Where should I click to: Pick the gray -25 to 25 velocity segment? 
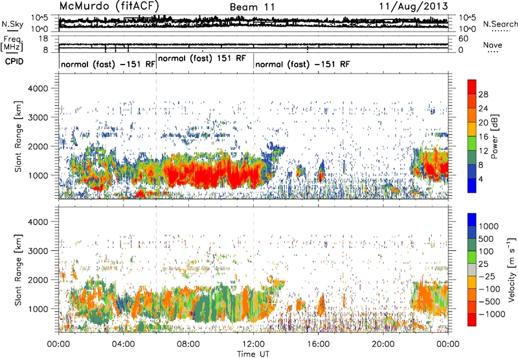point(472,269)
